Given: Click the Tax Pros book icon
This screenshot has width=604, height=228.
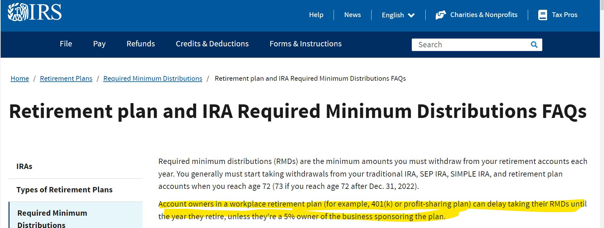Looking at the screenshot, I should point(543,15).
